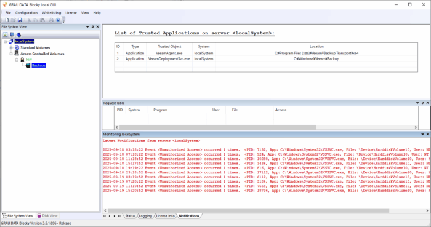Open Monitoring localSystem panel dropdown arrow
The image size is (431, 227).
(423, 135)
